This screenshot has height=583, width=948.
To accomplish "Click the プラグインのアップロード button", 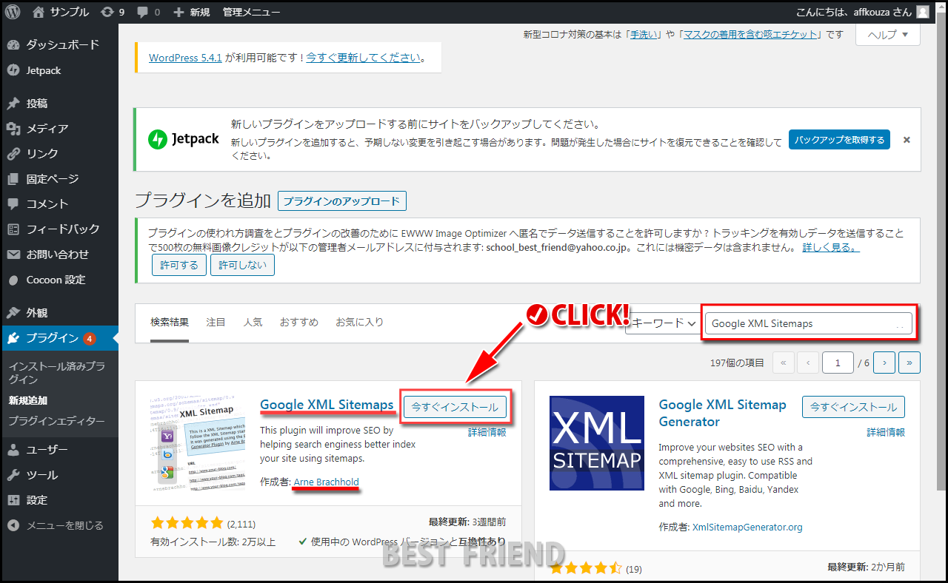I will 342,200.
